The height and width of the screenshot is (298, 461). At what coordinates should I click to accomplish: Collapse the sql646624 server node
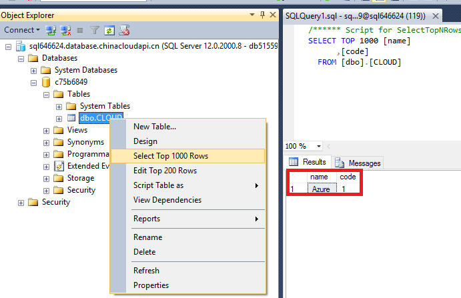(8, 47)
